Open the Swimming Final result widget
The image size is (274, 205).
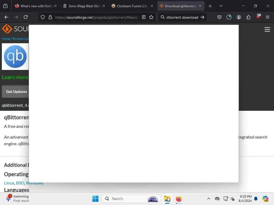17,199
